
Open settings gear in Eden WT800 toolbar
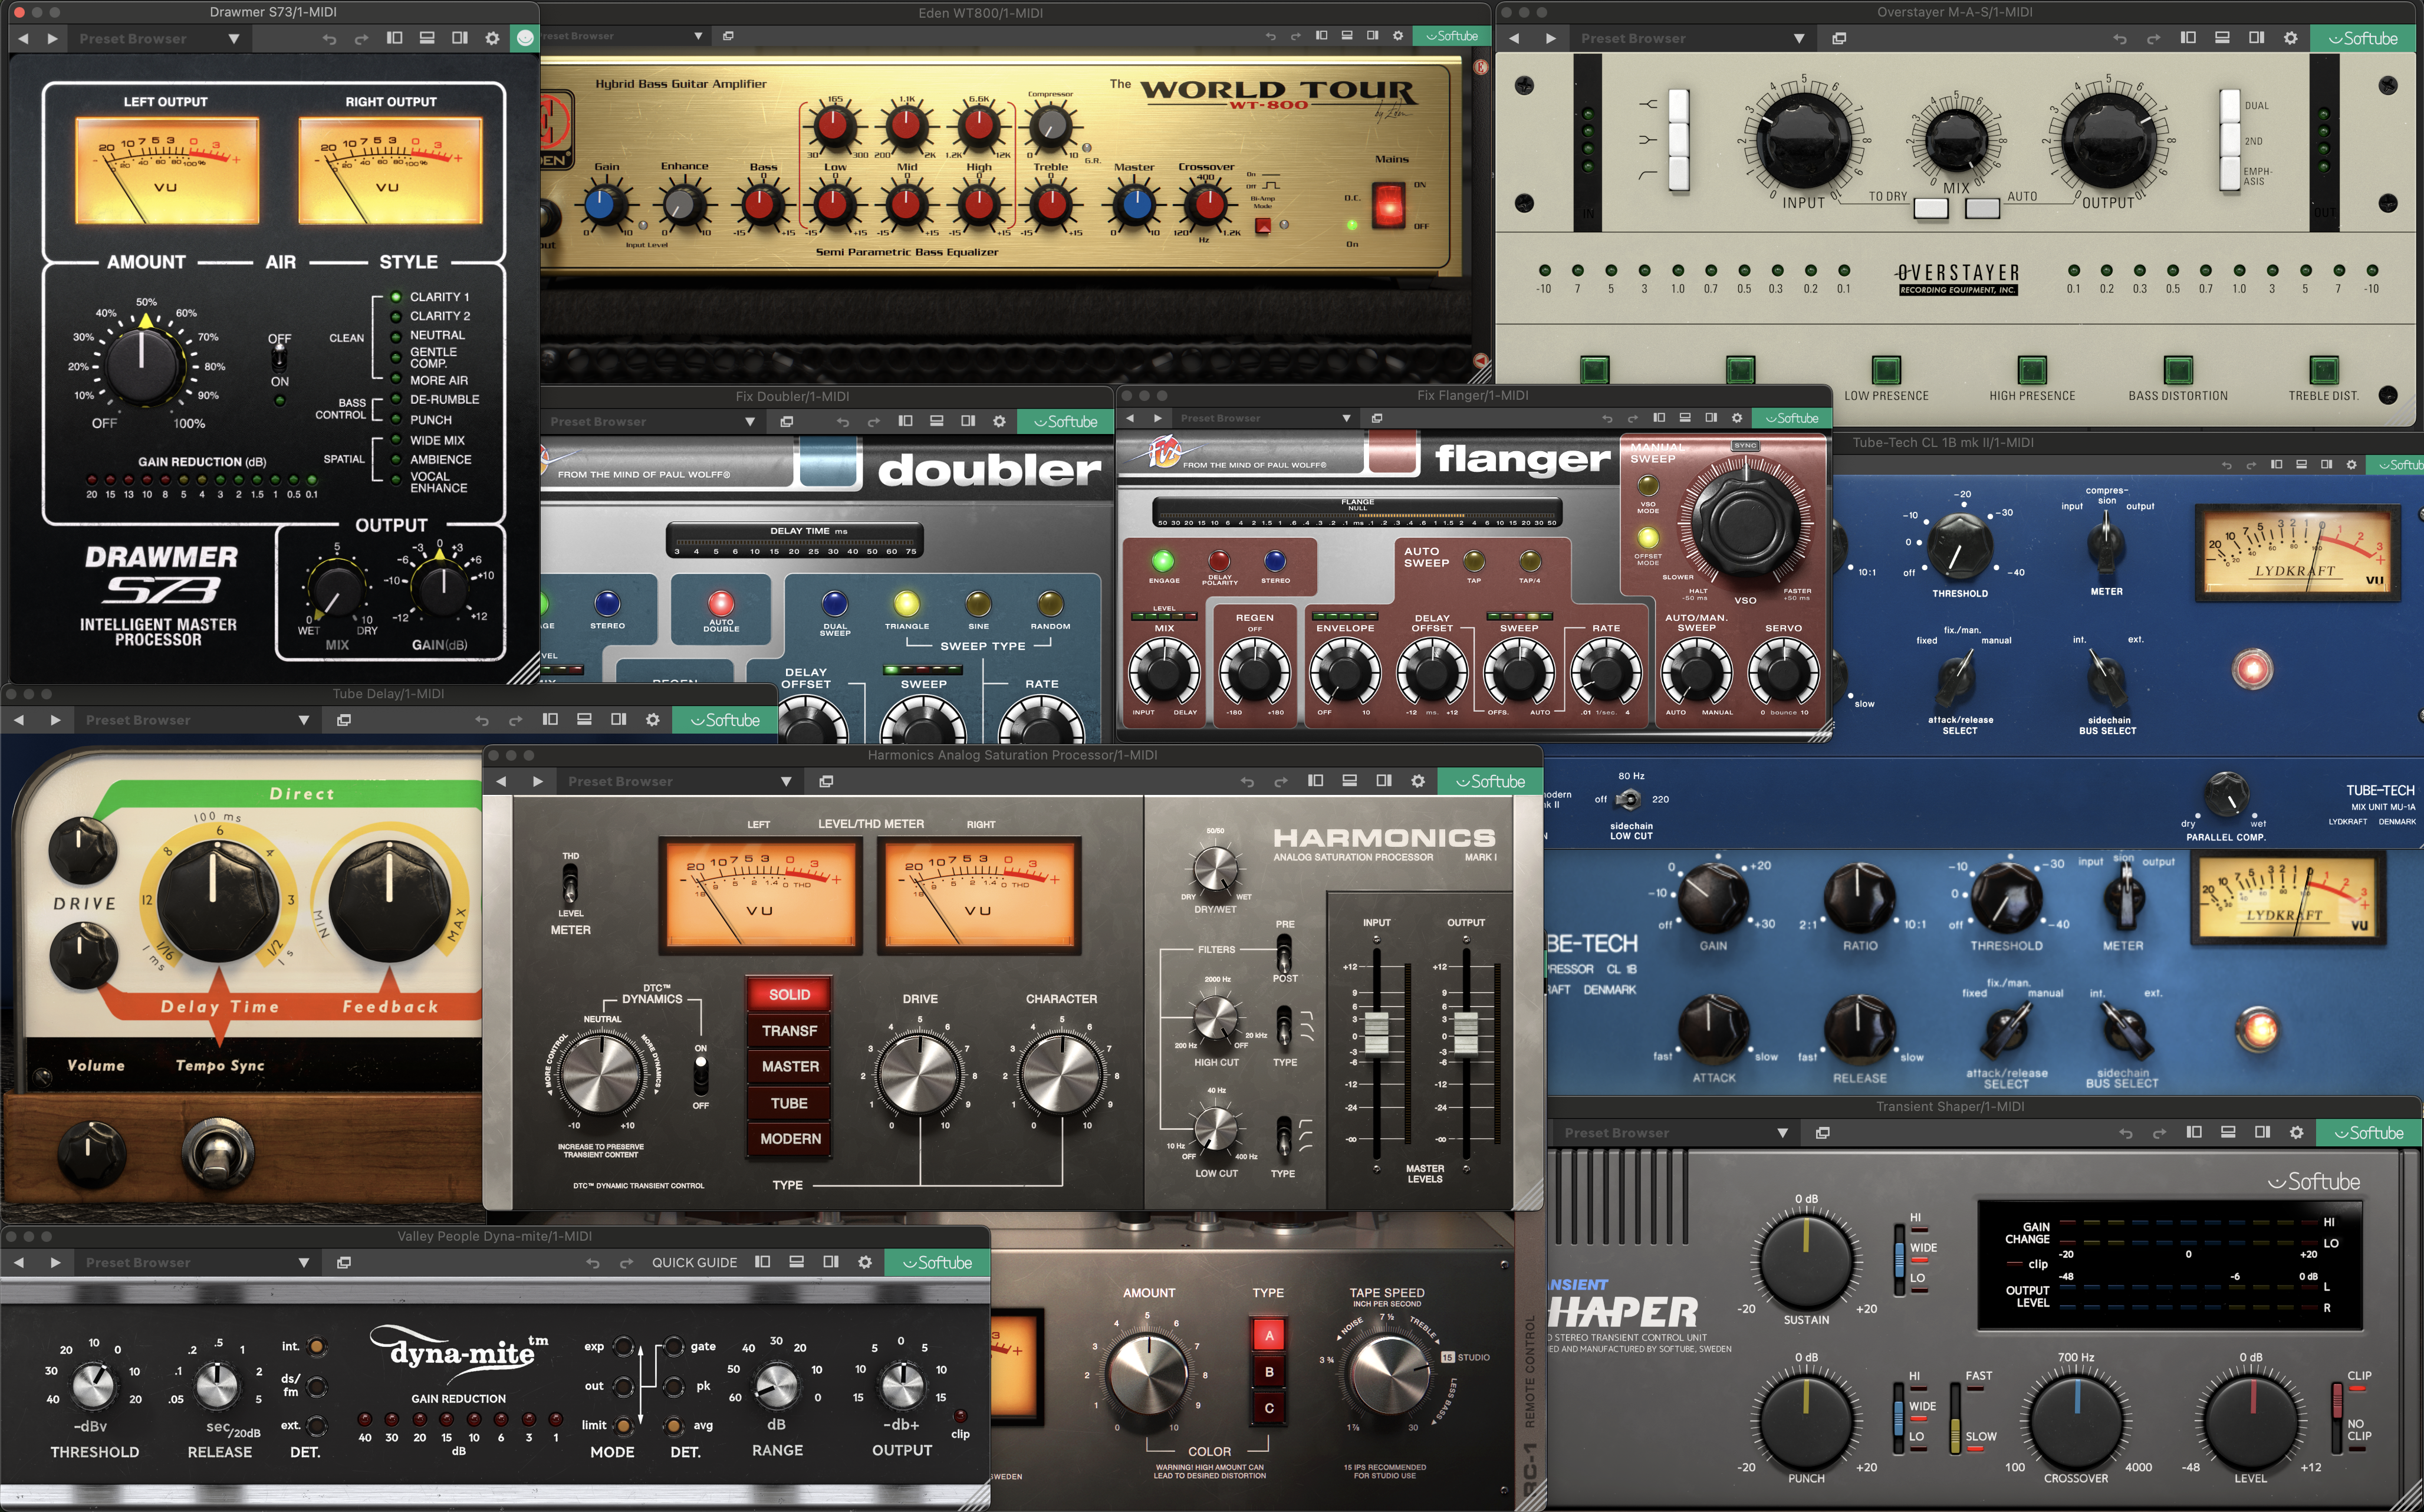[x=1399, y=35]
